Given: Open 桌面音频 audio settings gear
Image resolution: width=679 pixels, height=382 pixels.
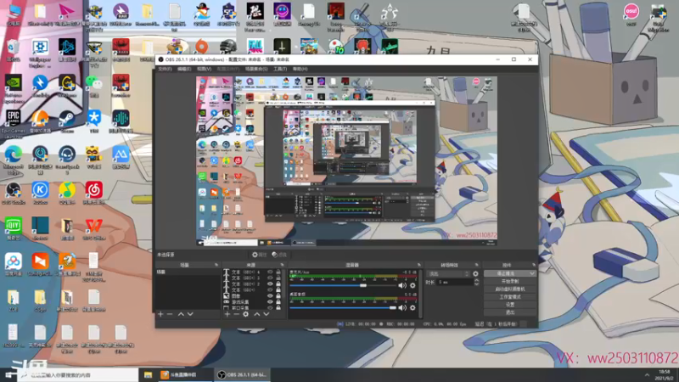Looking at the screenshot, I should 412,307.
